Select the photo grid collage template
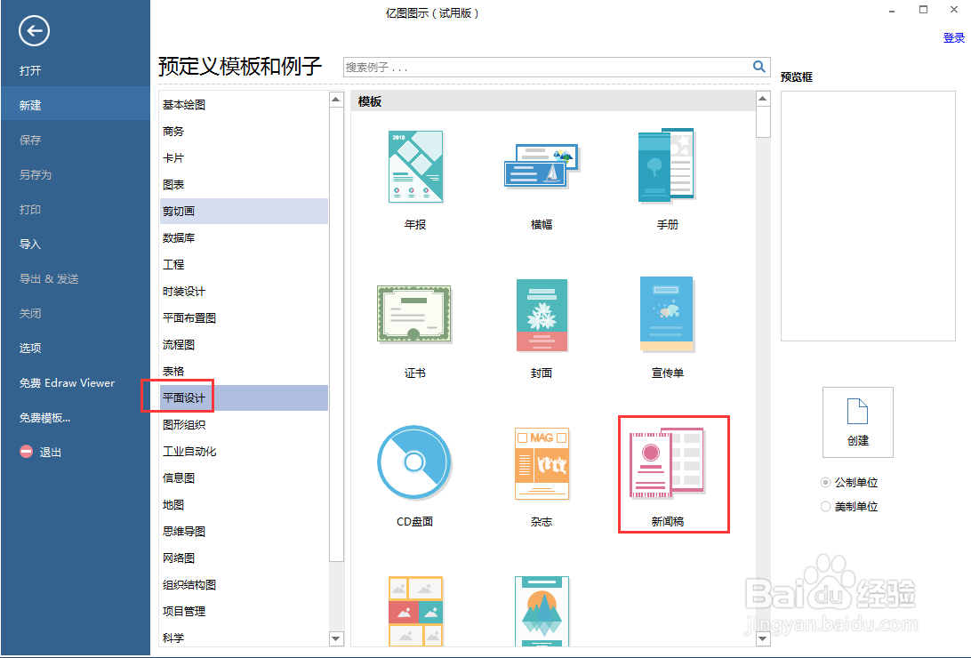Screen dimensions: 971x658 pyautogui.click(x=415, y=611)
